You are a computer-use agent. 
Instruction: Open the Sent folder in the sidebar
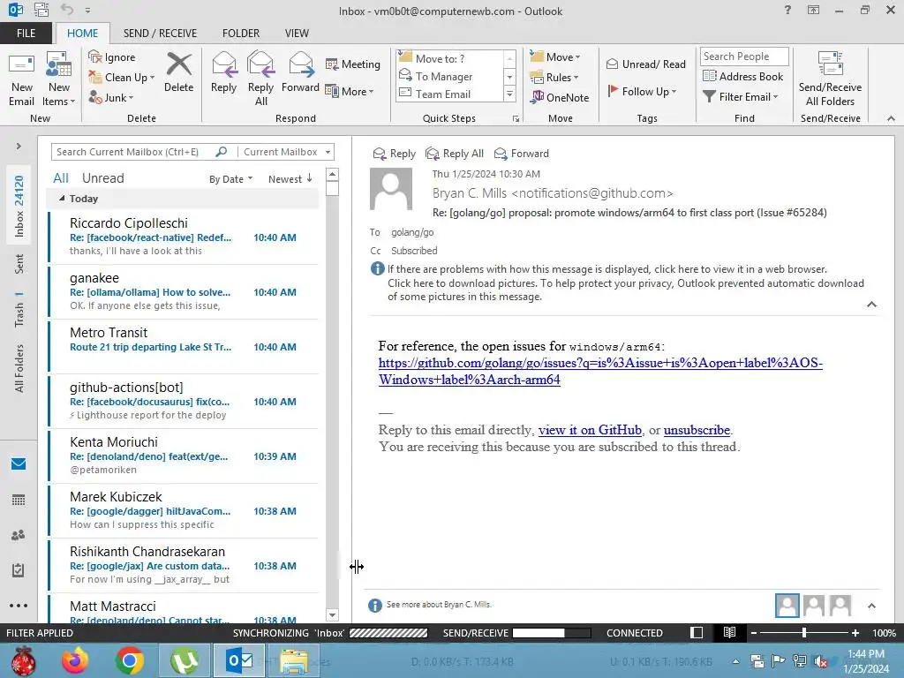click(x=19, y=263)
